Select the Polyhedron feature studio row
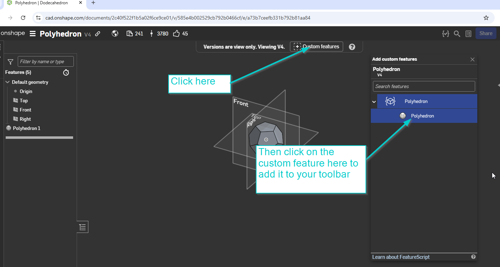Viewport: 500px width, 267px height. point(427,101)
